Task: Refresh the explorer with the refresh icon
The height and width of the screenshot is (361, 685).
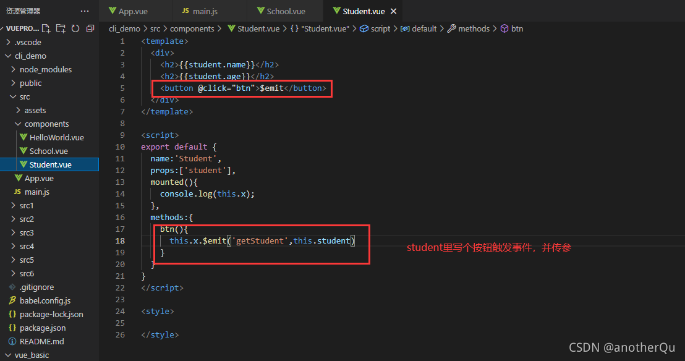Action: 75,28
